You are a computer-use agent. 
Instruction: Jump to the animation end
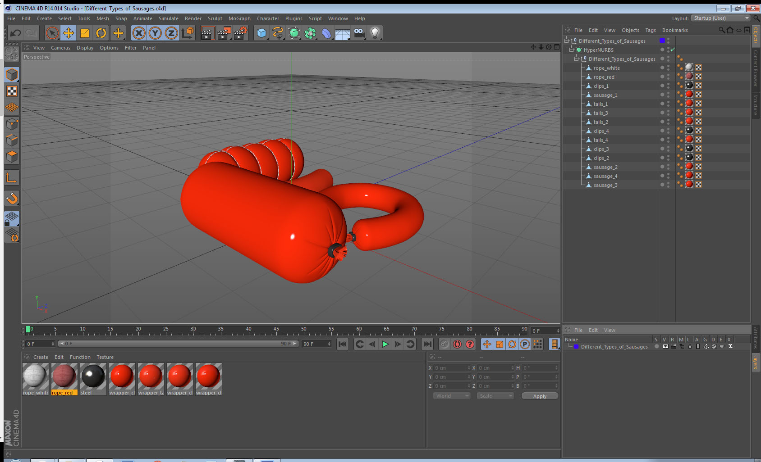[427, 344]
